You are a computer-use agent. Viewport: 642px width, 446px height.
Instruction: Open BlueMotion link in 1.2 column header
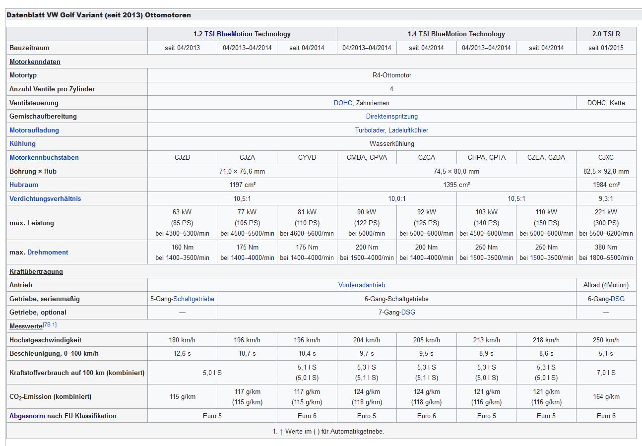click(235, 34)
